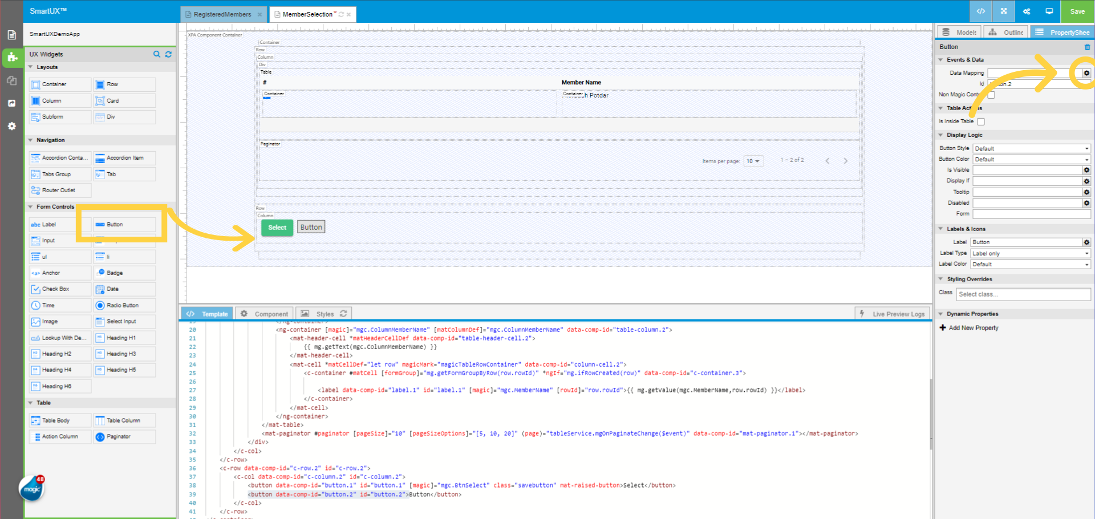Toggle the code view icon in top toolbar

(x=981, y=11)
